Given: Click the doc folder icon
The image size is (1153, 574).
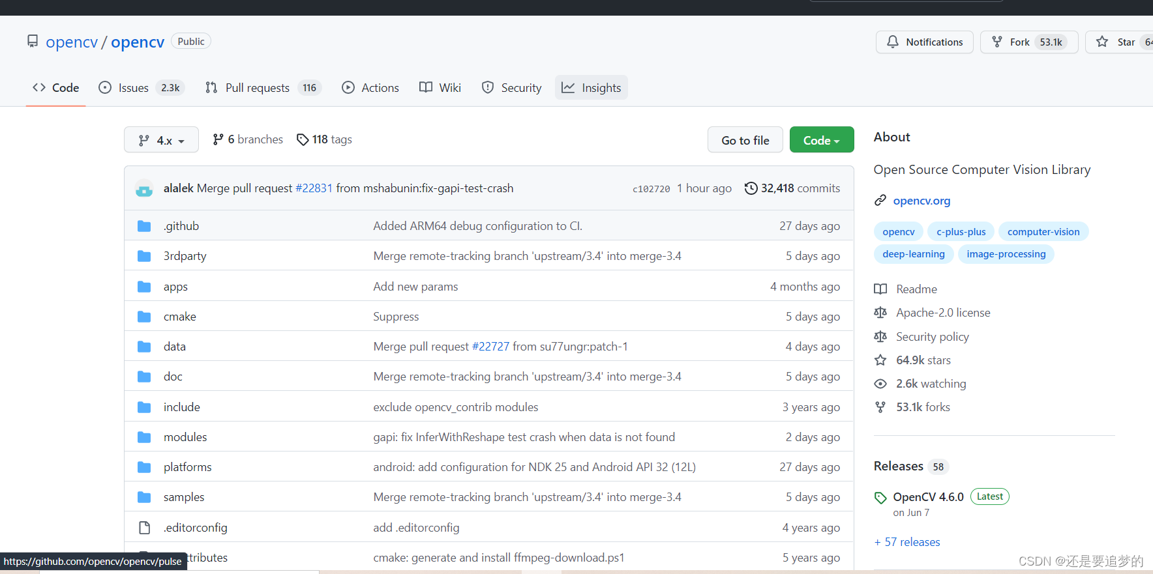Looking at the screenshot, I should 144,377.
